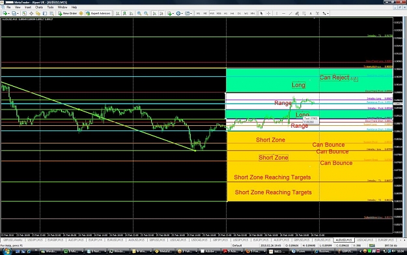This screenshot has height=255, width=407.
Task: Open the View menu
Action: tap(18, 7)
